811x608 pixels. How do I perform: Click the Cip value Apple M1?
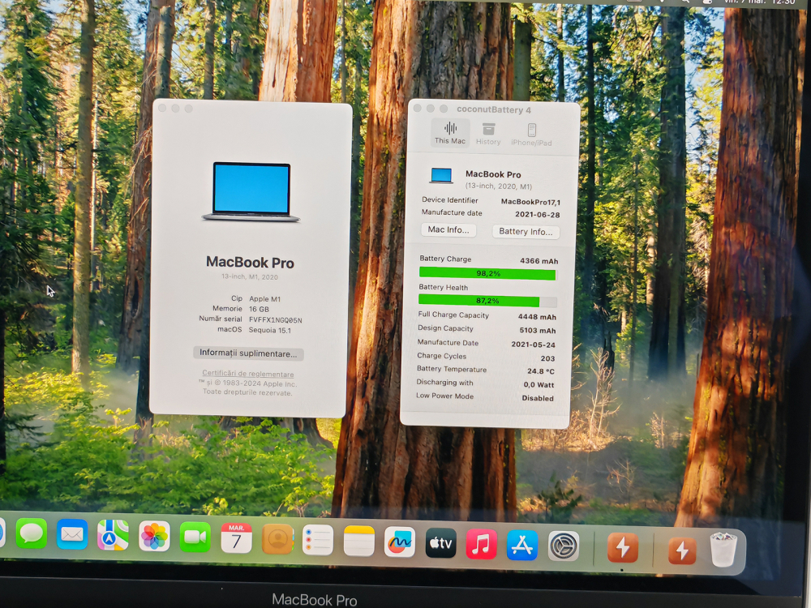pyautogui.click(x=265, y=299)
